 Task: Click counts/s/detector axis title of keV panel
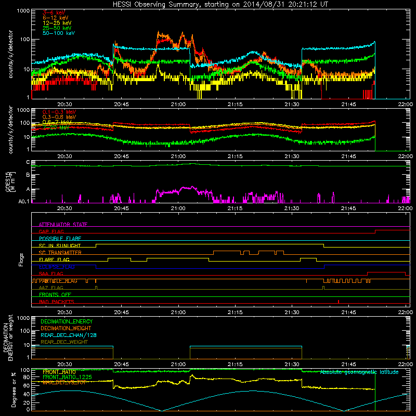(10, 54)
